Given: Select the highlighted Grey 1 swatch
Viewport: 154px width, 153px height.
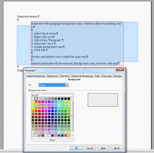Looking at the screenshot, I should point(36,99).
